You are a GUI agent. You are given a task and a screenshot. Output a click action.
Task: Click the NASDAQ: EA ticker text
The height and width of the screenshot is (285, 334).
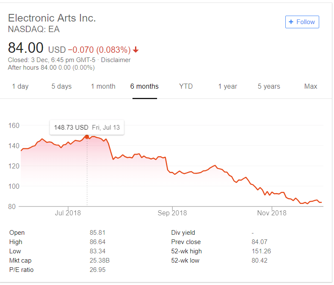pos(34,30)
